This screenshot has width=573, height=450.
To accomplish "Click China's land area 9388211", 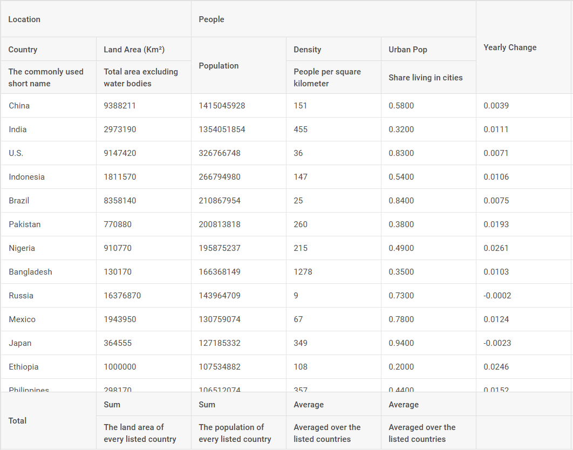I will (x=144, y=106).
